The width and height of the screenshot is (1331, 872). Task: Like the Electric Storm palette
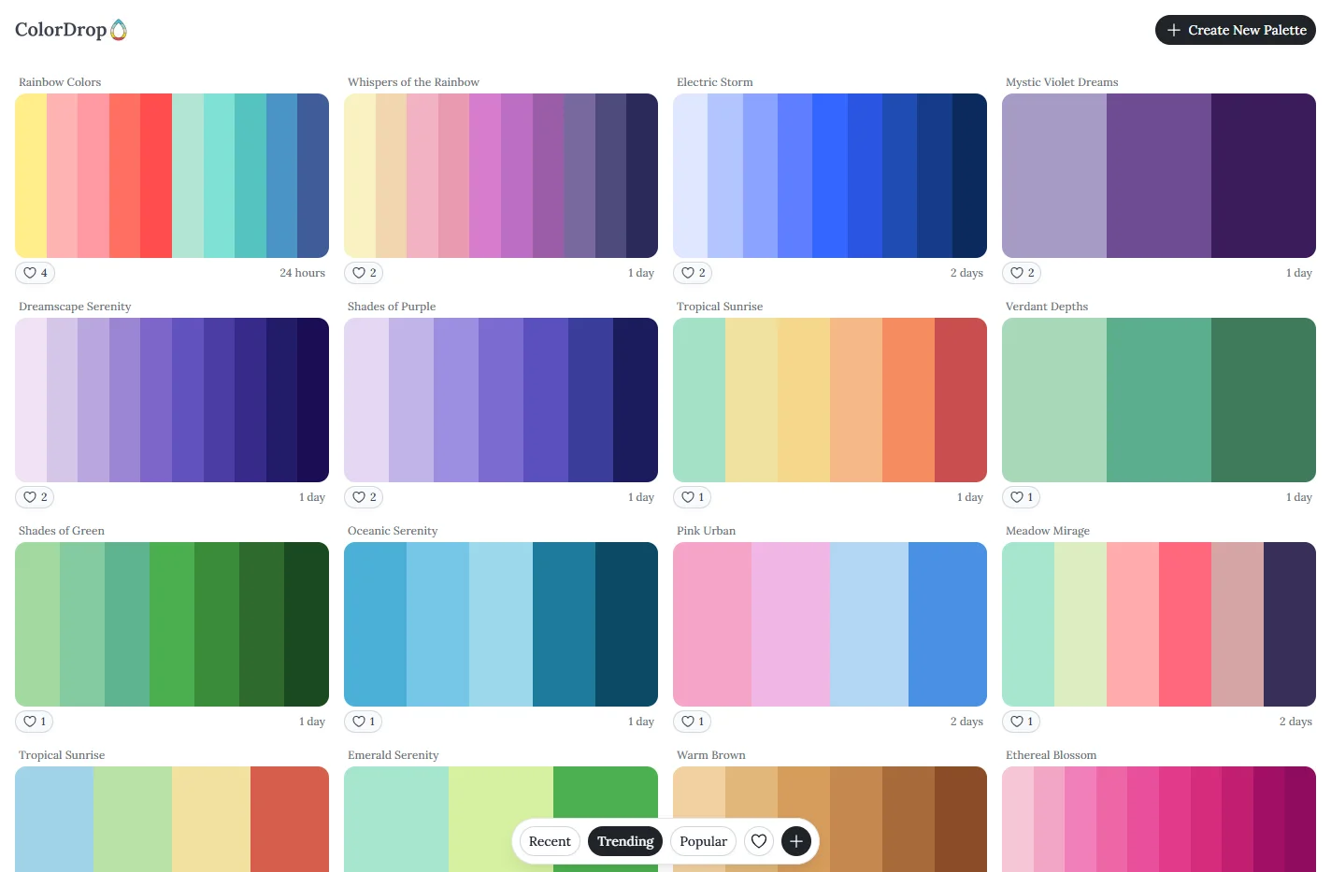coord(694,273)
